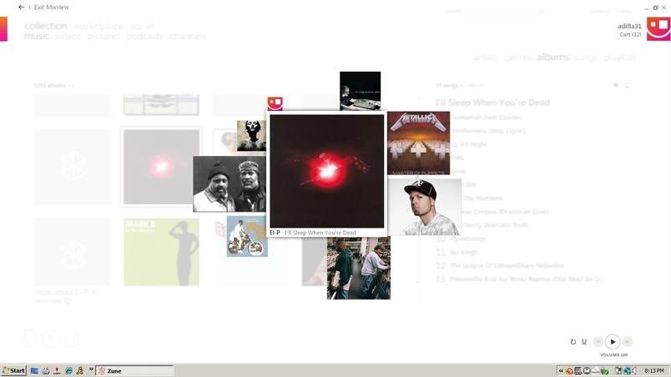Viewport: 671px width, 377px height.
Task: Click the play button in transport controls
Action: click(613, 342)
